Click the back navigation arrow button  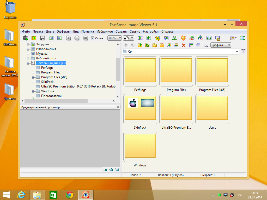tap(125, 45)
